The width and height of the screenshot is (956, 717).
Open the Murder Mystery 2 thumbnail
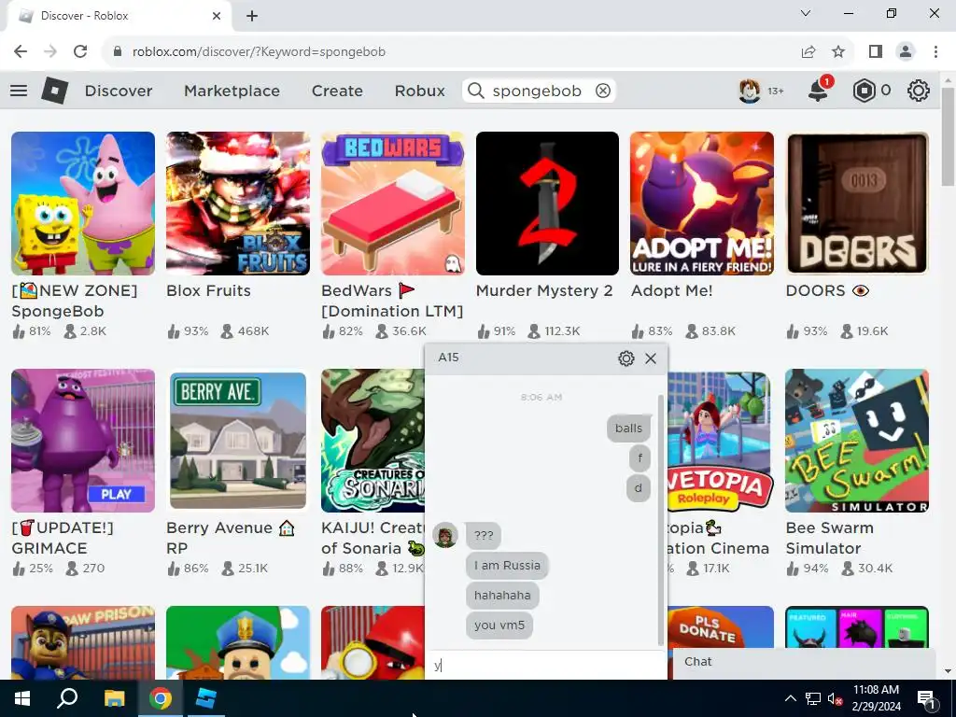click(x=547, y=204)
